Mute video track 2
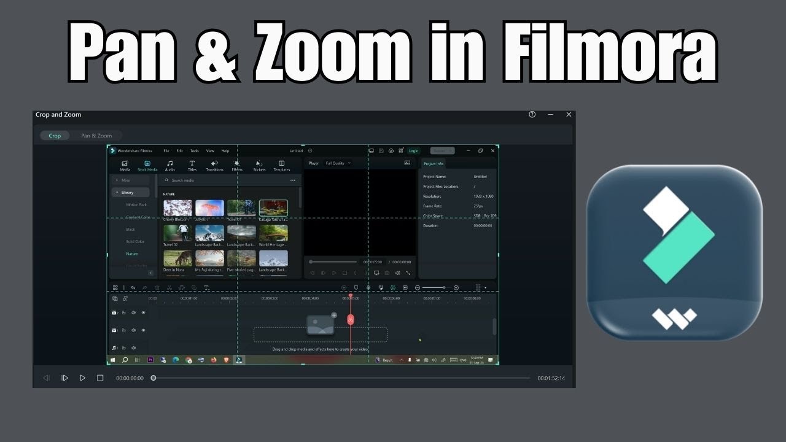 point(134,313)
